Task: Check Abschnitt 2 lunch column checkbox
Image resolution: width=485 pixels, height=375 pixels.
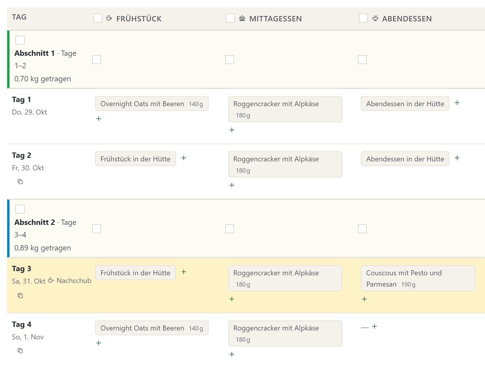Action: point(230,229)
